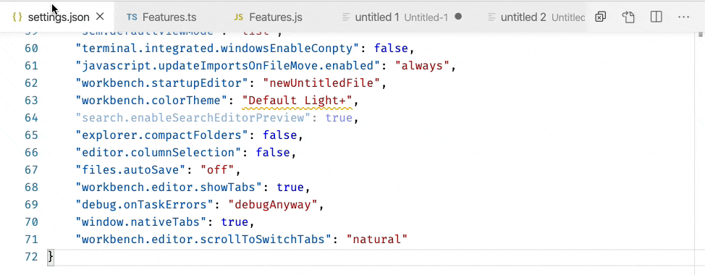Click the unsaved dot on untitled 1

[x=458, y=17]
